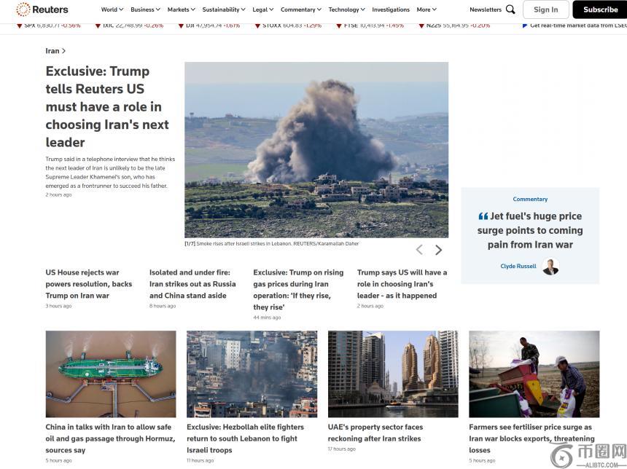Image resolution: width=627 pixels, height=469 pixels.
Task: Expand the Business menu
Action: coord(145,9)
